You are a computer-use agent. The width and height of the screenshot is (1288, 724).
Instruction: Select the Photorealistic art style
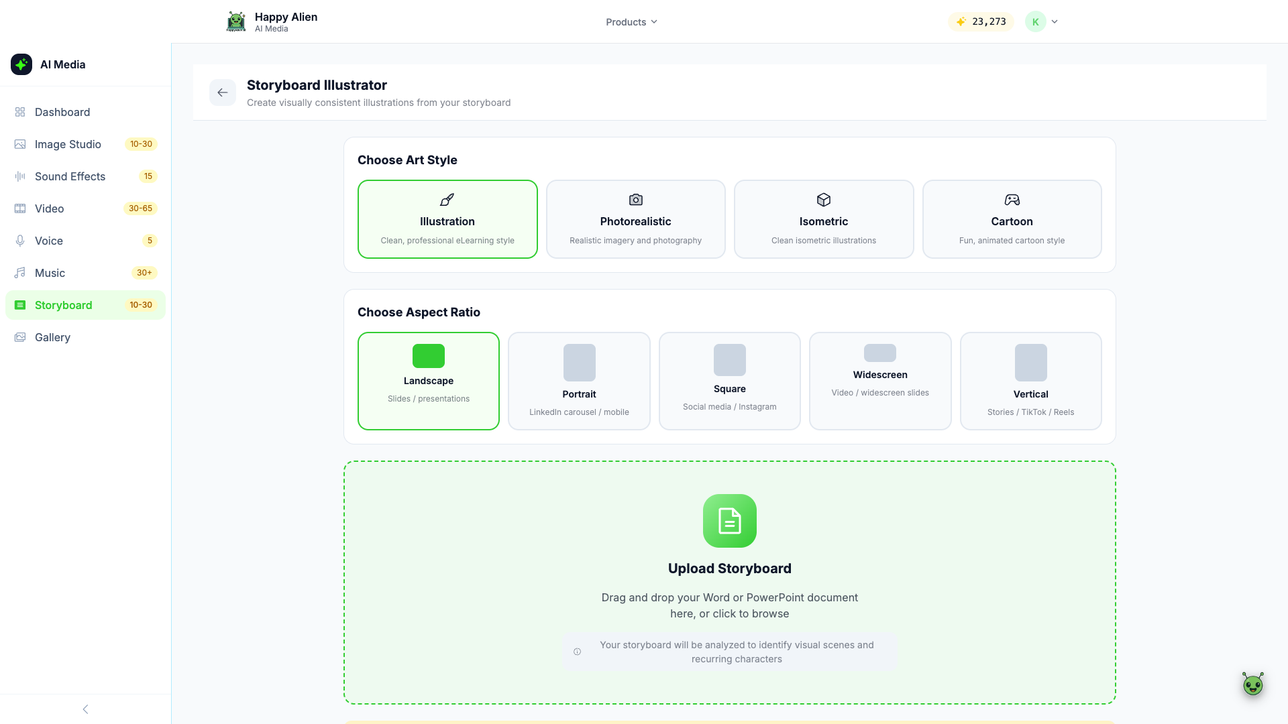point(635,219)
